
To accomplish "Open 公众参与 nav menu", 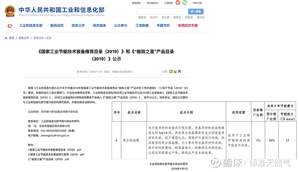I will coord(121,25).
